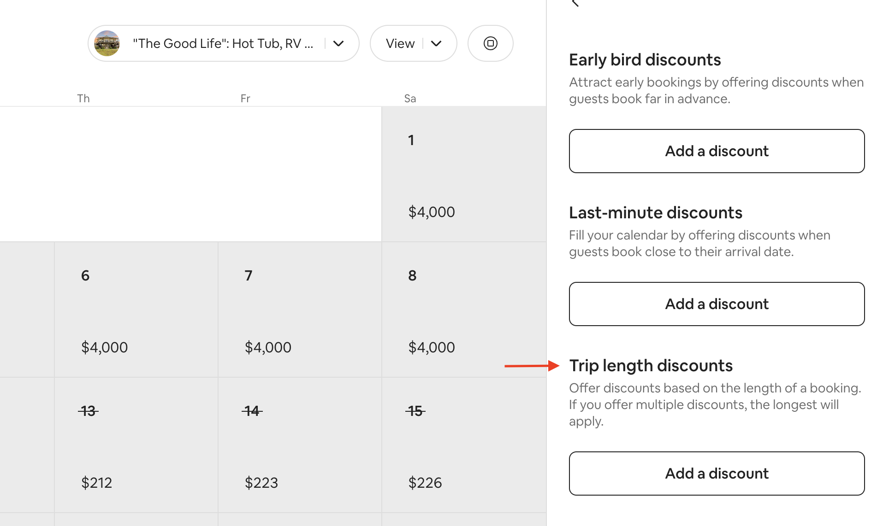Select calendar day 6
877x526 pixels.
pyautogui.click(x=136, y=310)
